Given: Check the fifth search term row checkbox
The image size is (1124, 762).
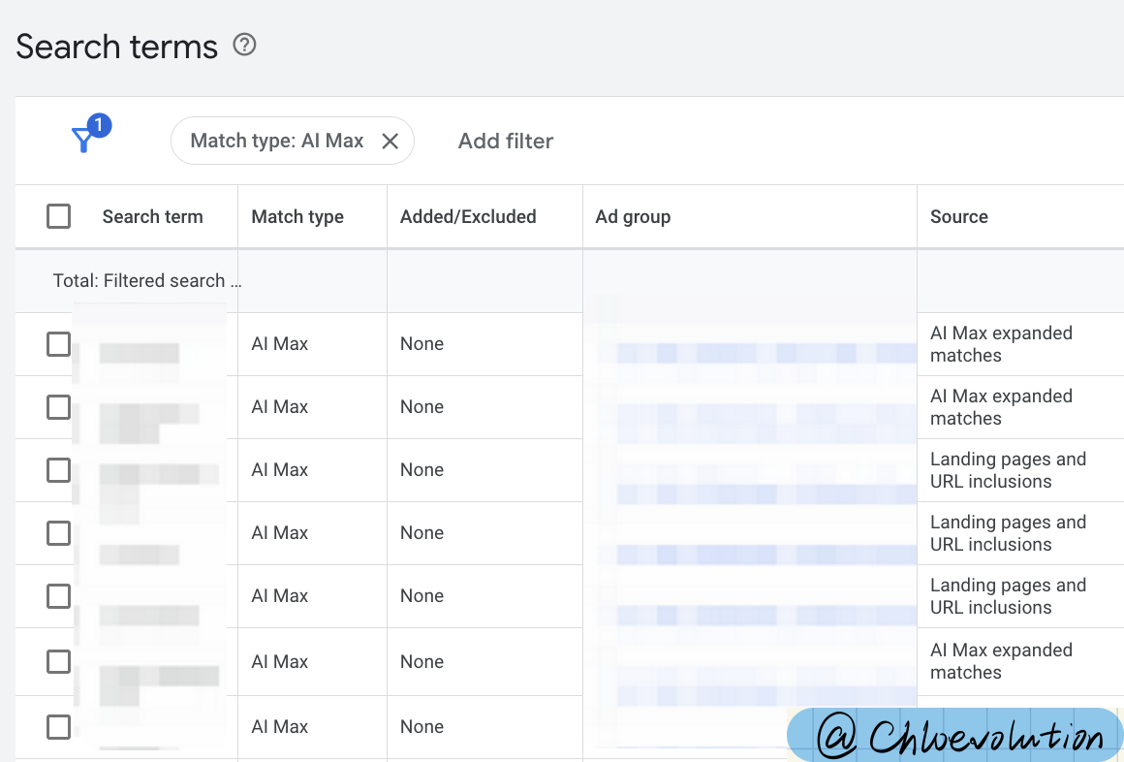Looking at the screenshot, I should (x=59, y=595).
